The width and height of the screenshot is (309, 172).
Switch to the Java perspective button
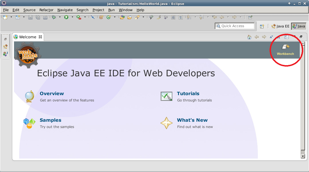[299, 26]
